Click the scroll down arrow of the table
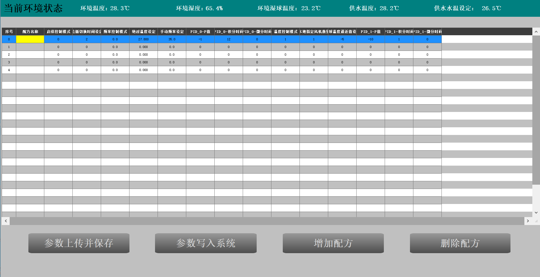The image size is (540, 277). point(536,213)
